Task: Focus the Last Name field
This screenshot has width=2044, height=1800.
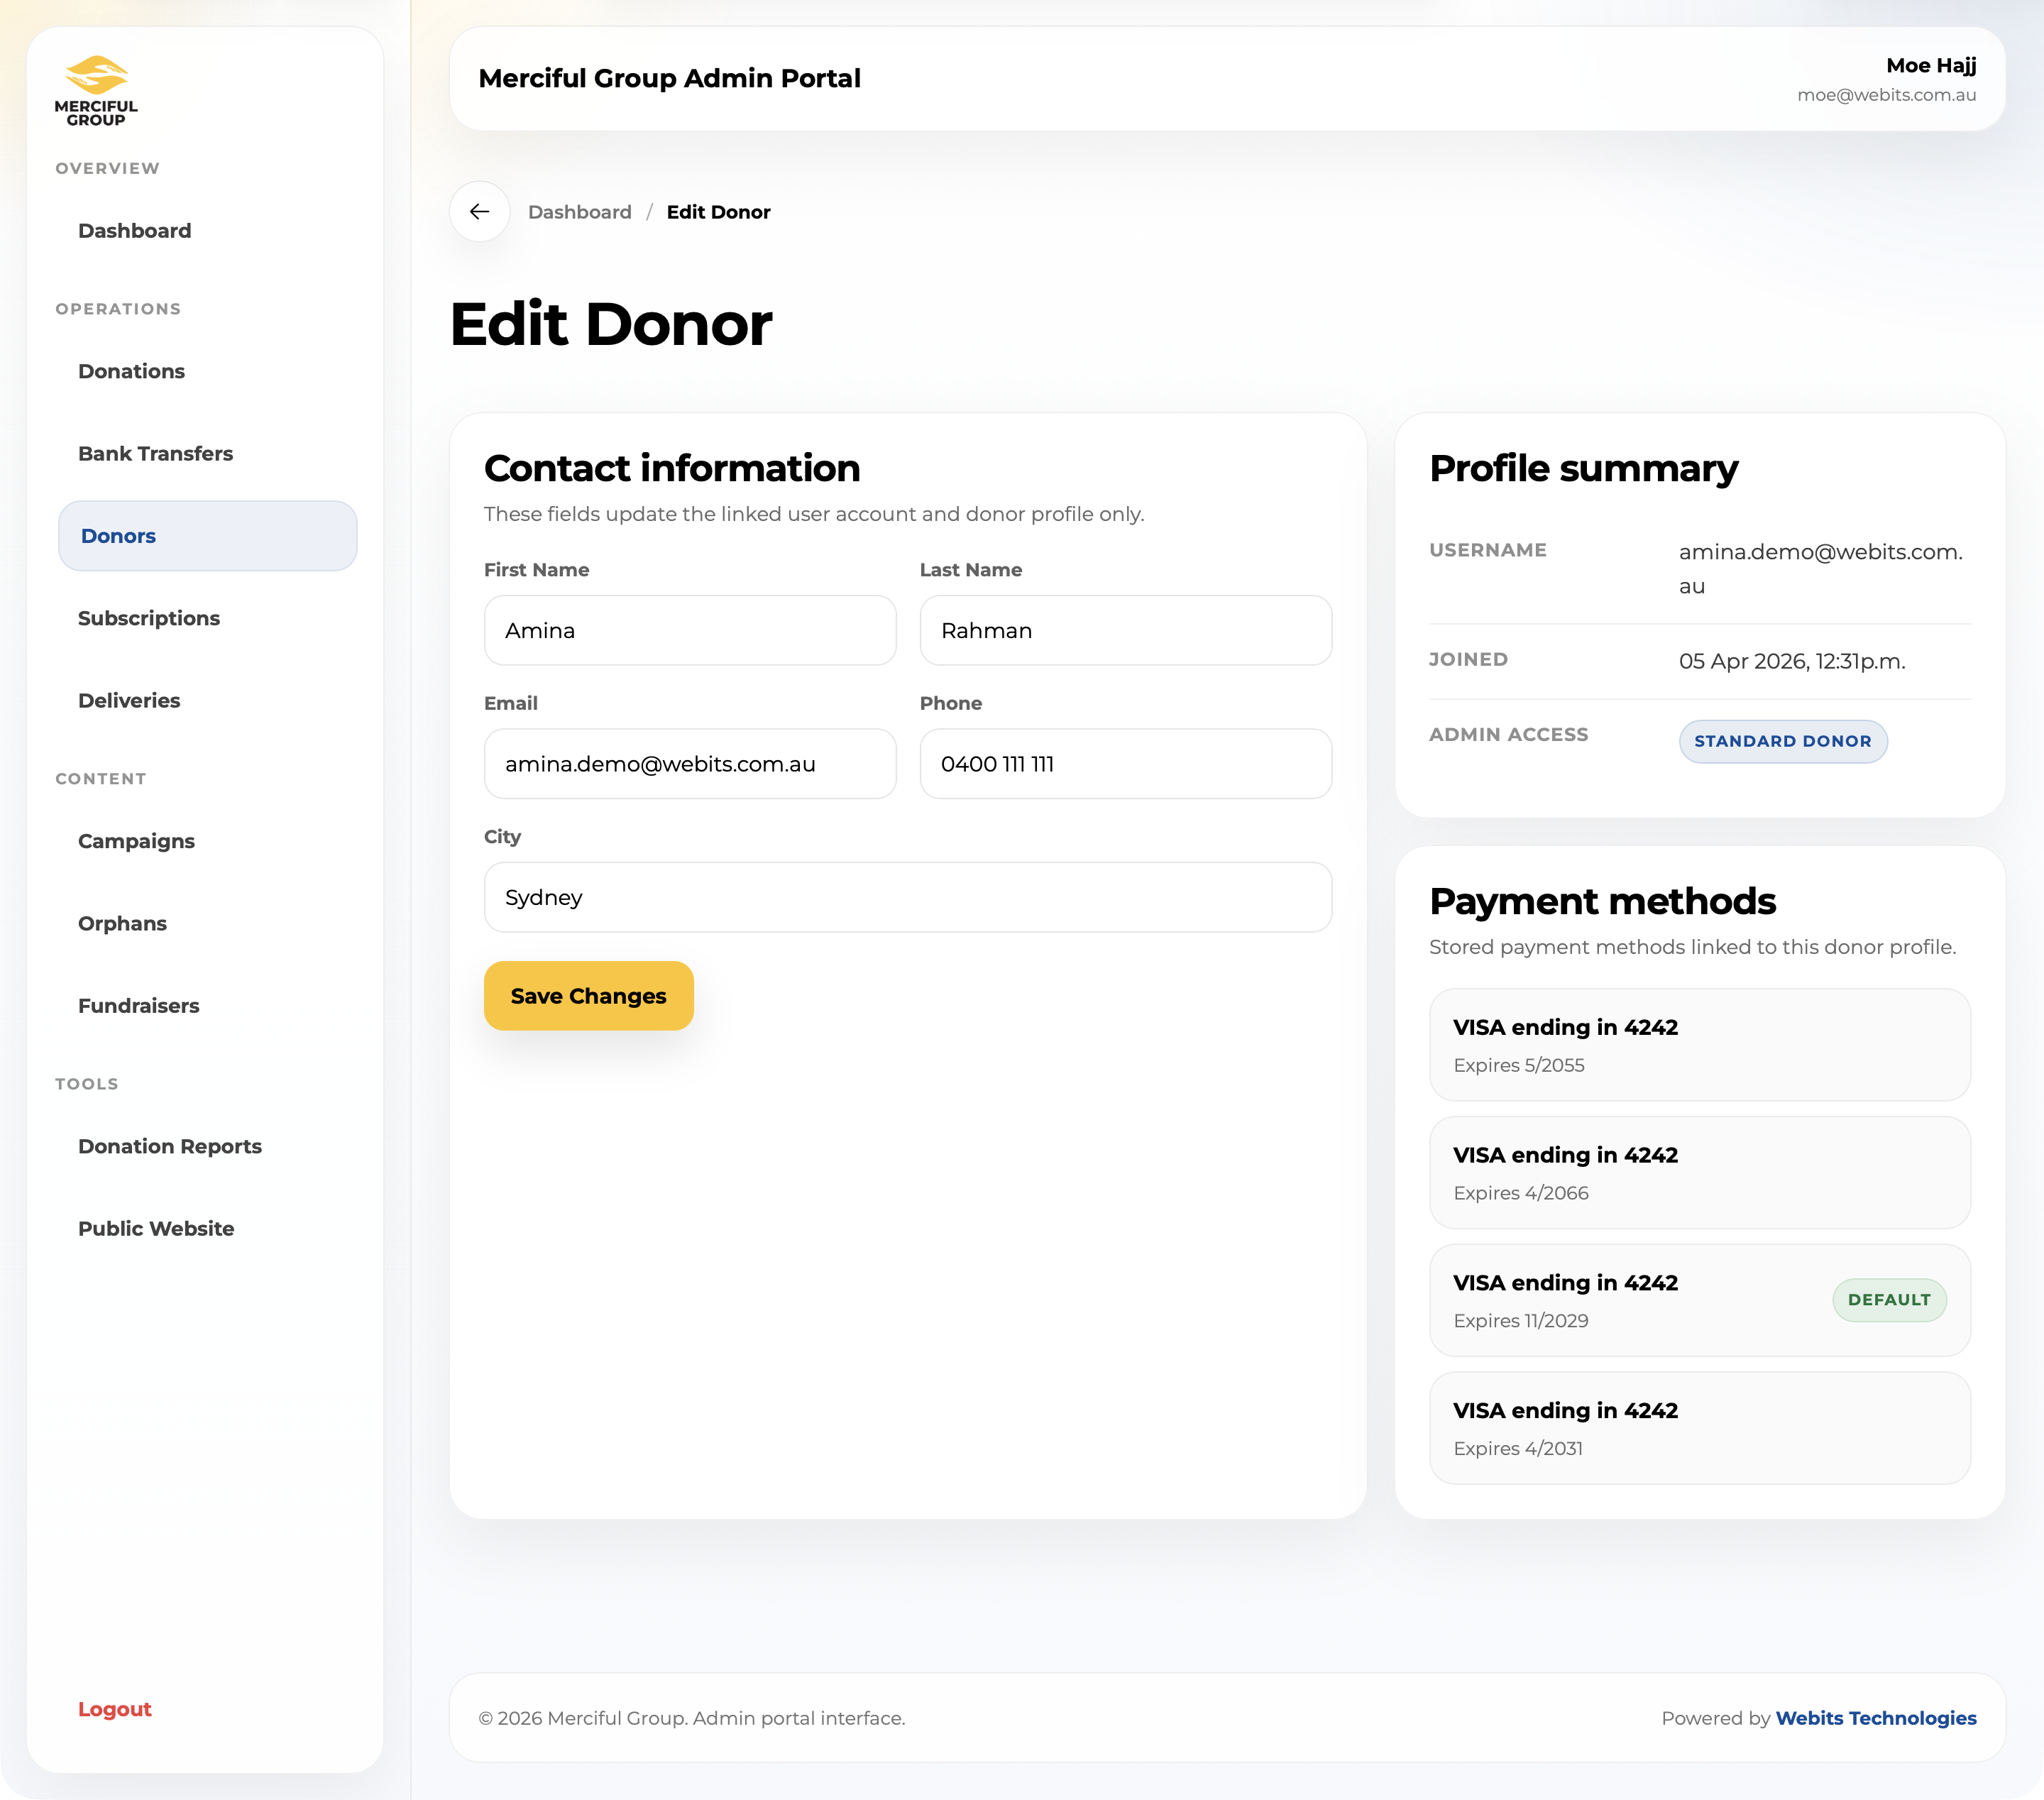Action: click(x=1126, y=631)
